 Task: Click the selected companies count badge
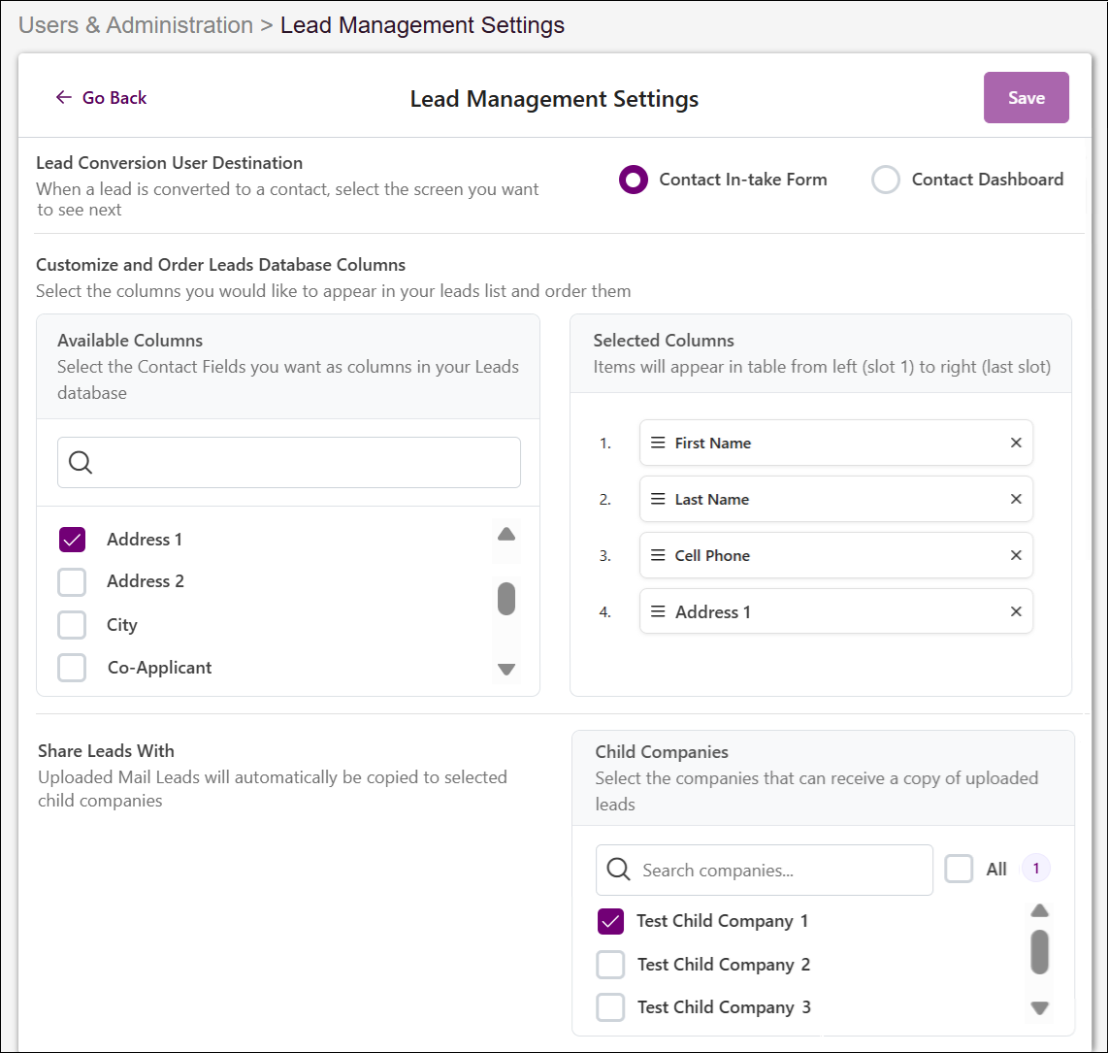click(1036, 868)
